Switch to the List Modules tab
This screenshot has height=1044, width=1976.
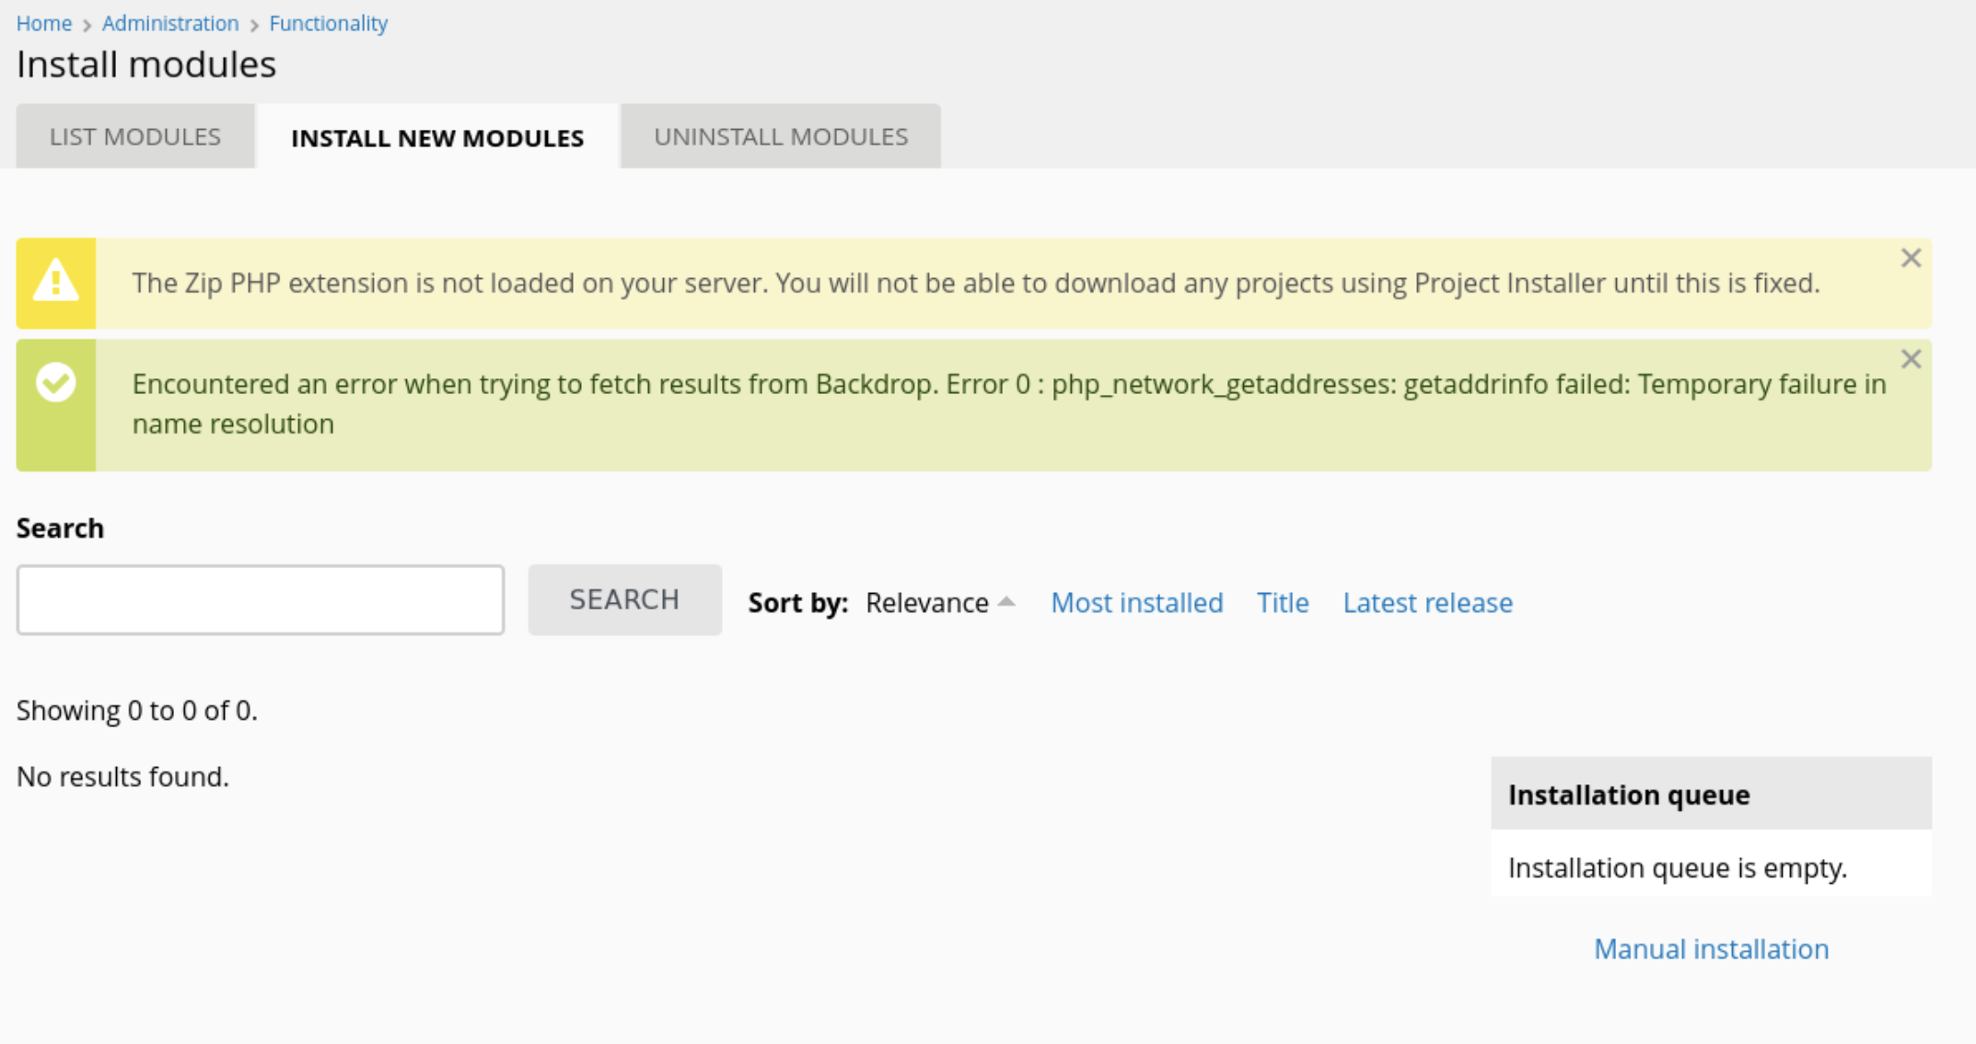135,137
